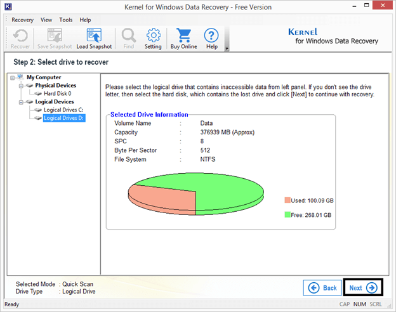Click the Selected Drive Information heading
The image size is (396, 312).
pos(149,115)
